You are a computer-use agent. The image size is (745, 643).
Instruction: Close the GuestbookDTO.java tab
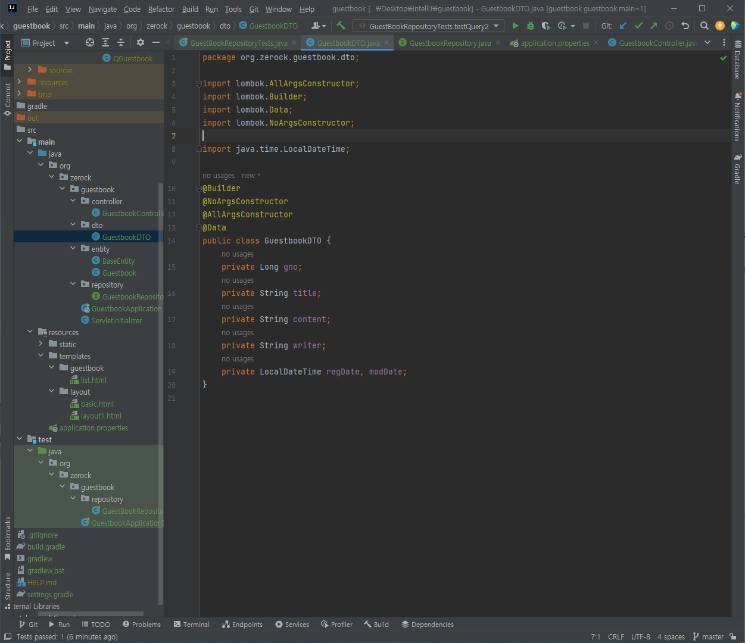pos(386,42)
